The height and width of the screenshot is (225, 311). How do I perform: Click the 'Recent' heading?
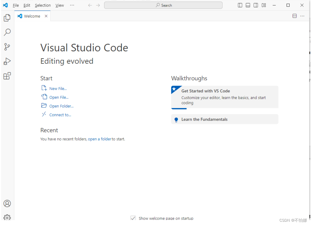49,130
